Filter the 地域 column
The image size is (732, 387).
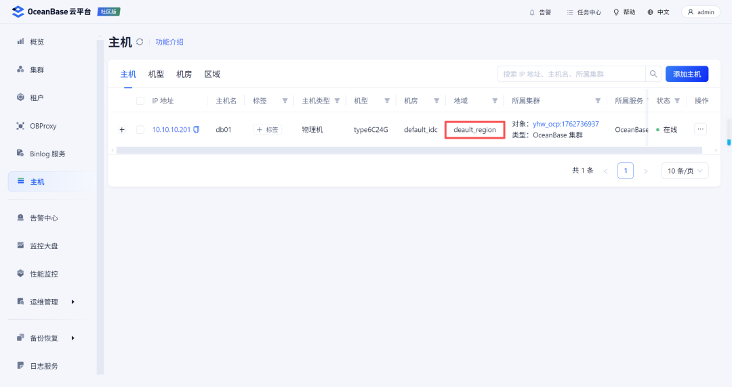pos(495,101)
